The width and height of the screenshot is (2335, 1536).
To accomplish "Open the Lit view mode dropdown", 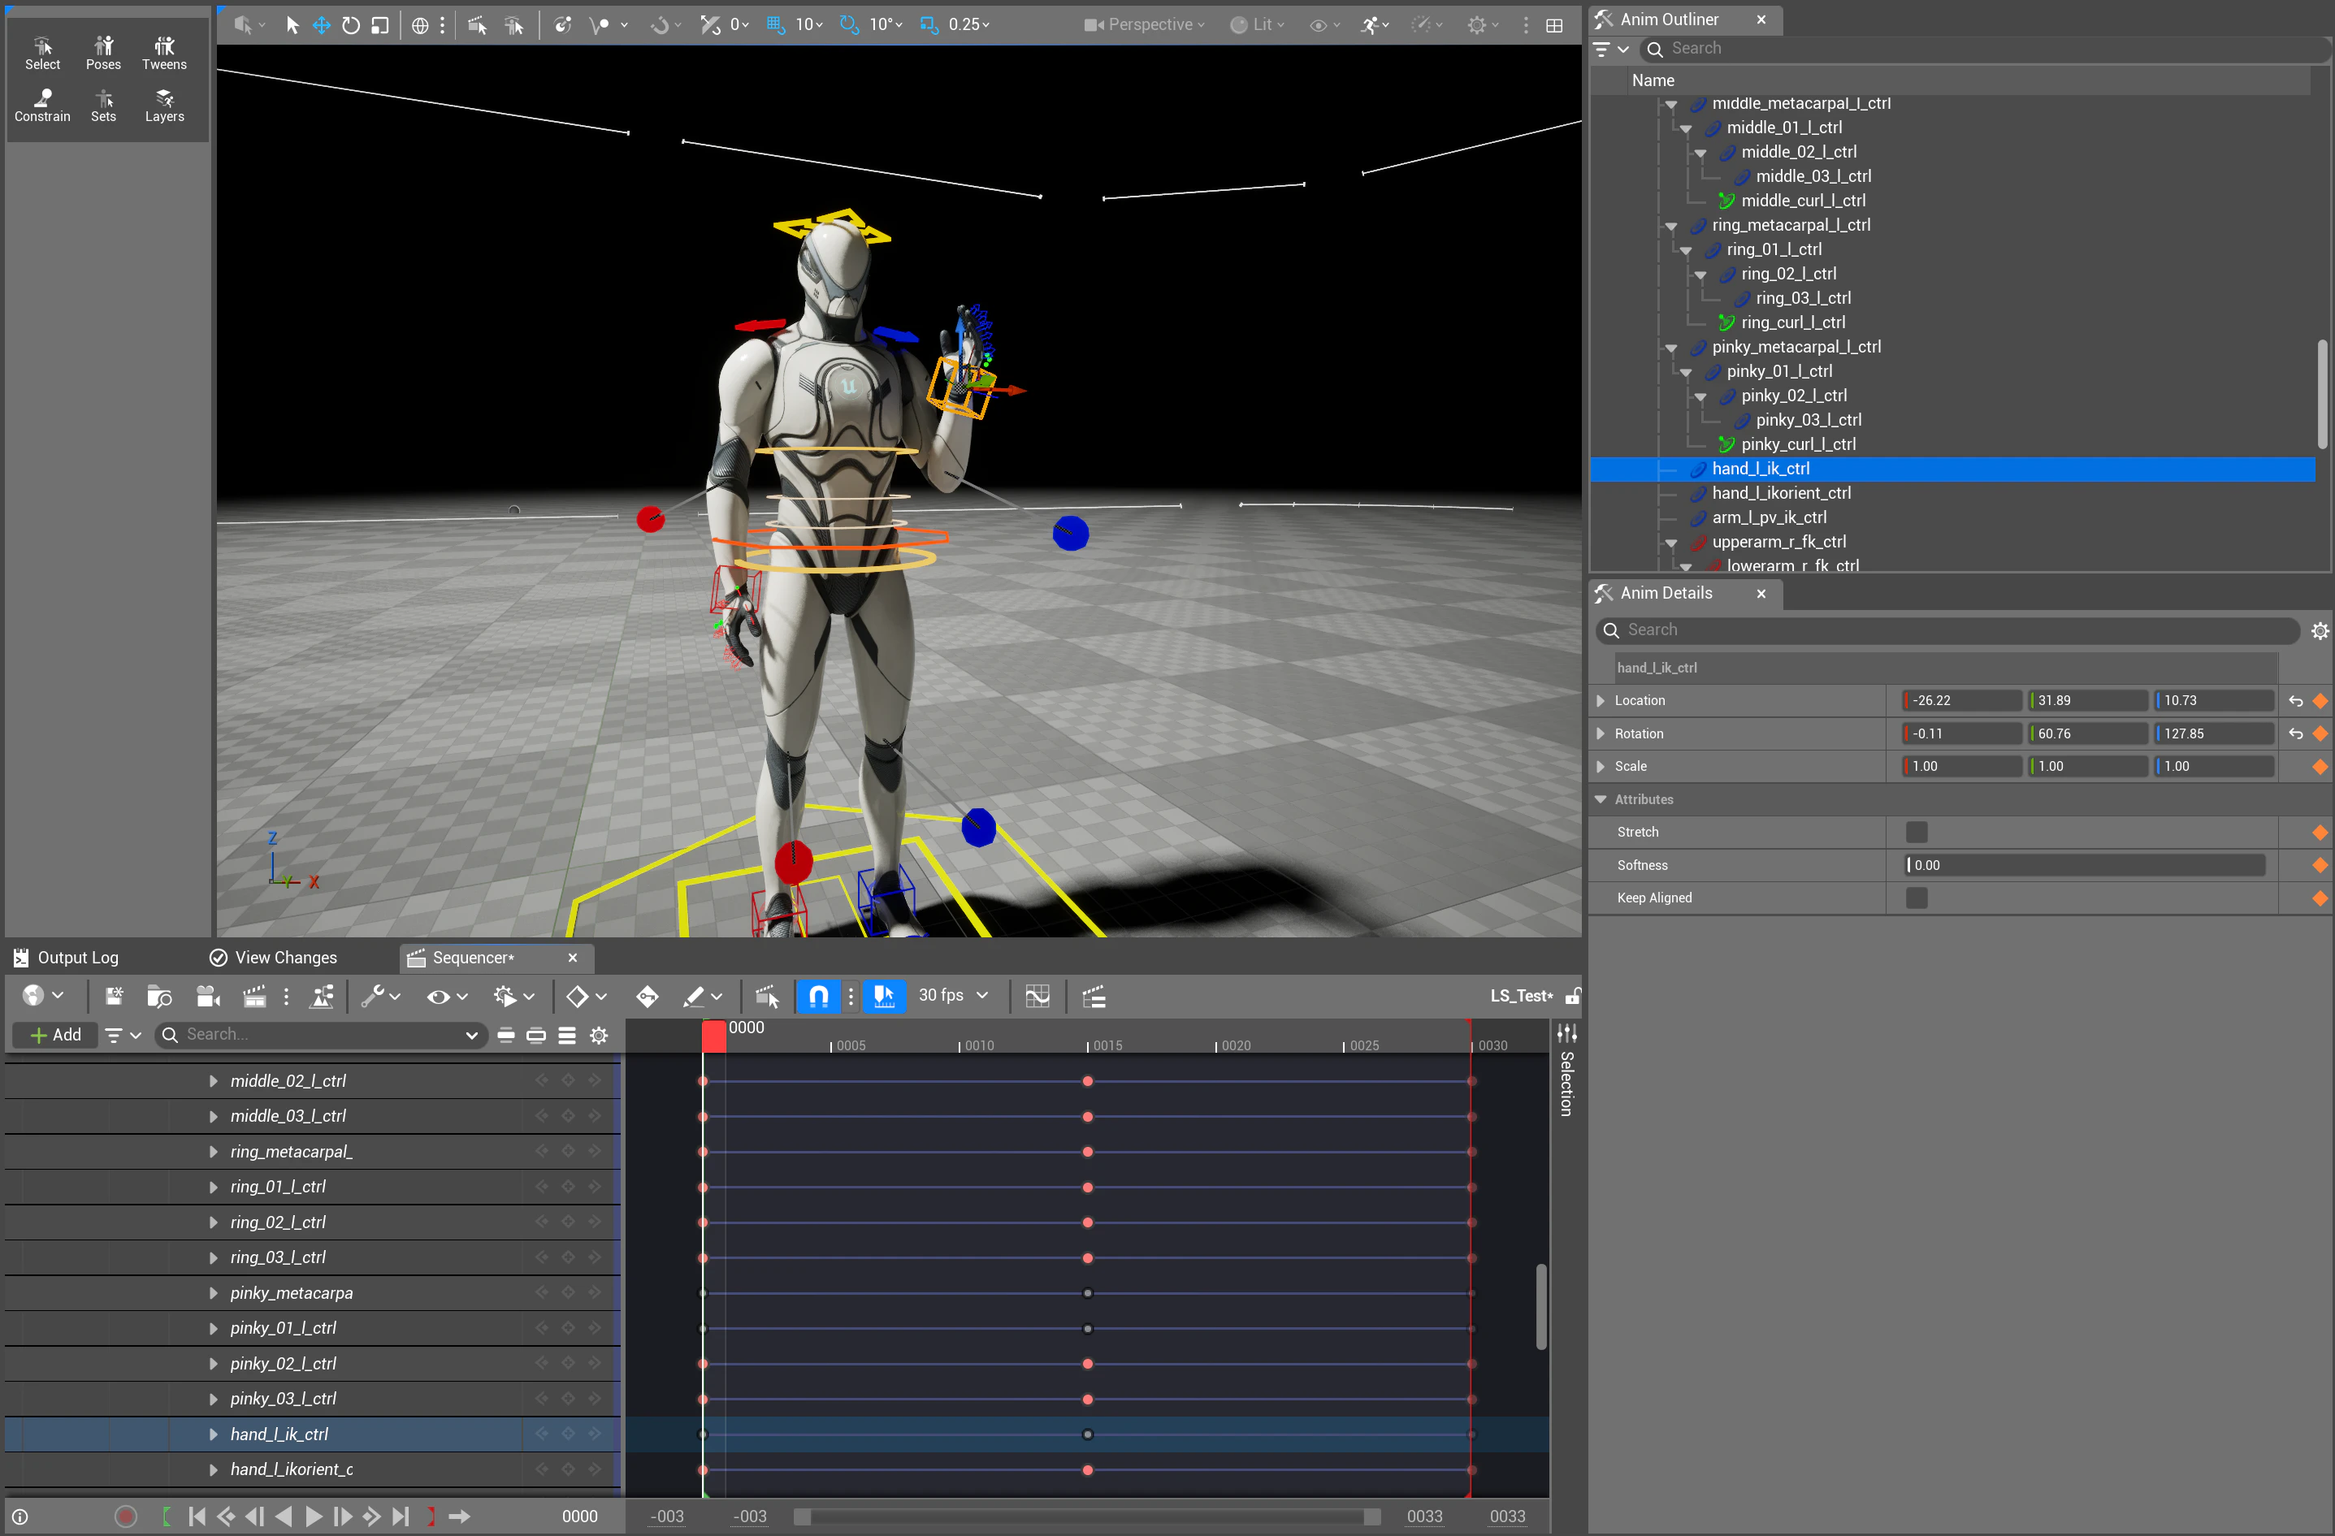I will 1257,24.
